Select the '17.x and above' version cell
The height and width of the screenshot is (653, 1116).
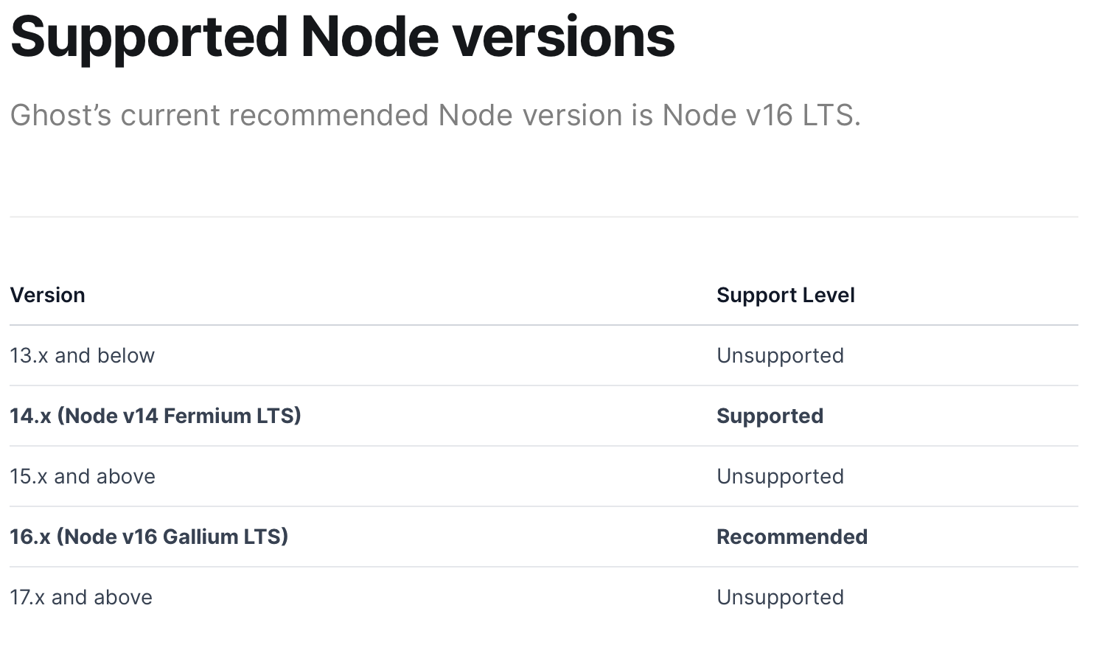[81, 597]
